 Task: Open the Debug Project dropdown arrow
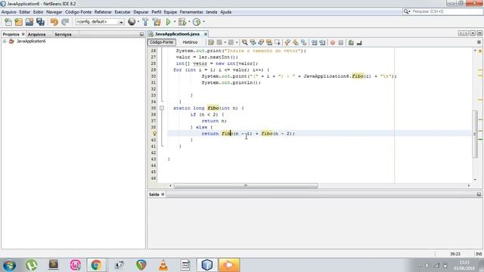(189, 22)
